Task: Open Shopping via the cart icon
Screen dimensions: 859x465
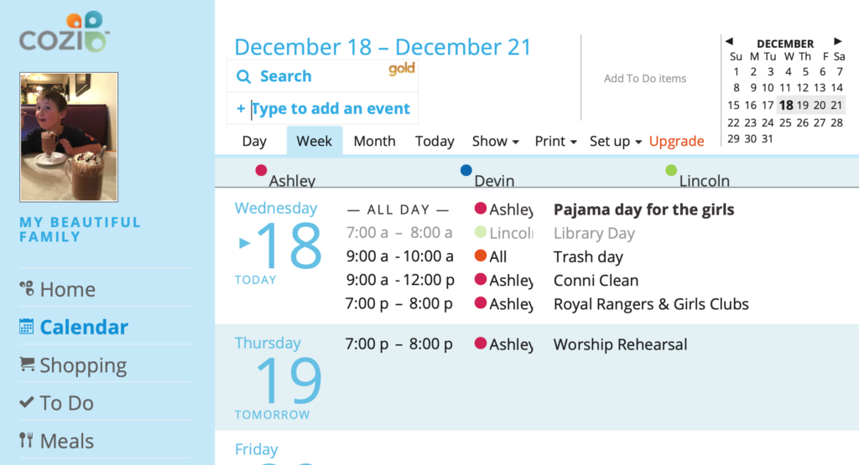Action: 27,364
